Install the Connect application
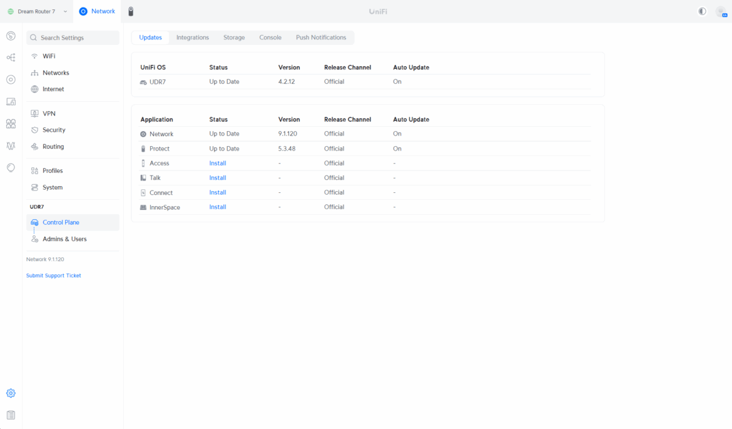Screen dimensions: 732x429 point(218,192)
